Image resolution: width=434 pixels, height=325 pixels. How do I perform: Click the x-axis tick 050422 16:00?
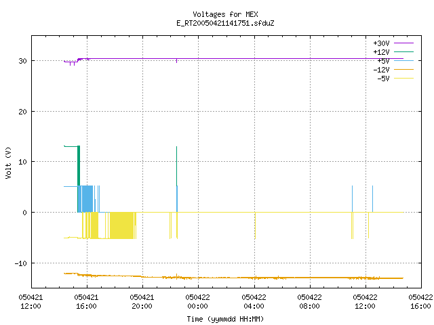tap(420, 302)
